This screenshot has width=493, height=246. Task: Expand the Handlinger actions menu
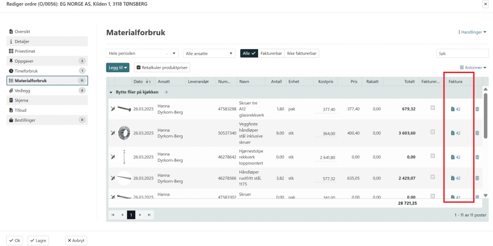[472, 32]
